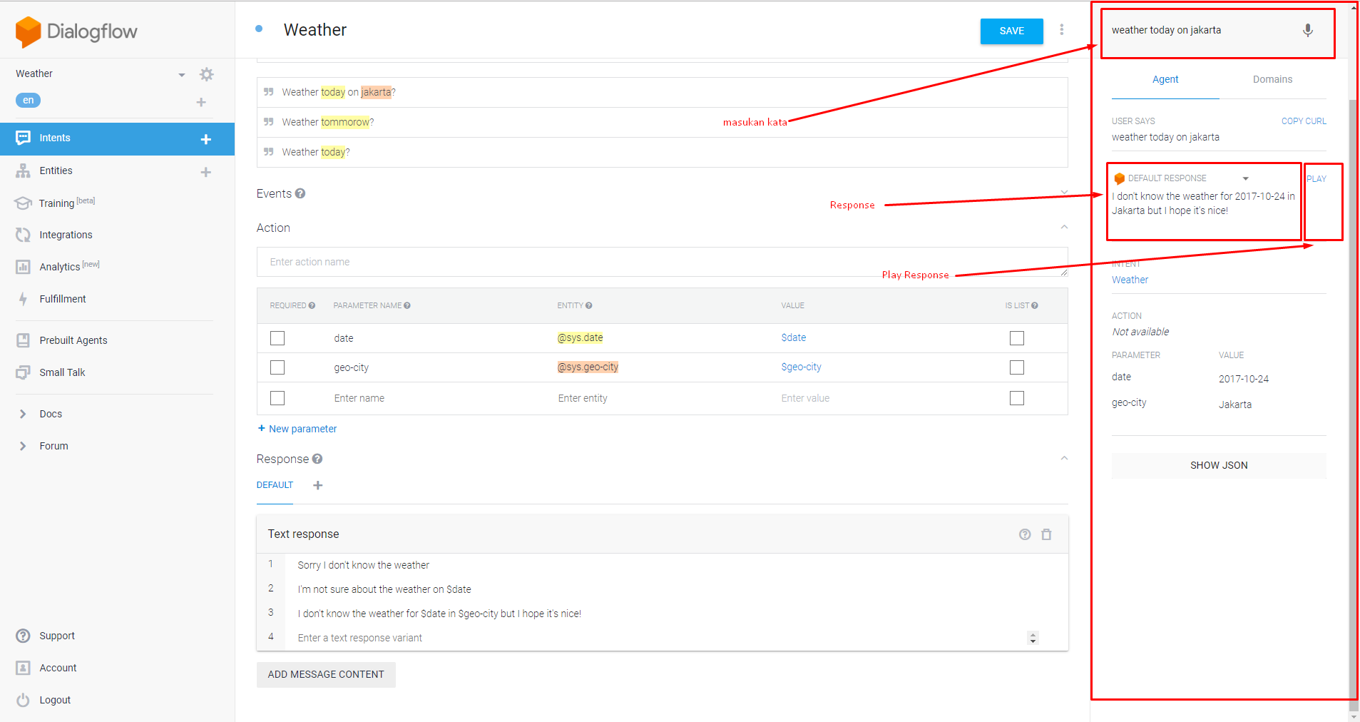
Task: Select the DEFAULT response tab
Action: [x=275, y=485]
